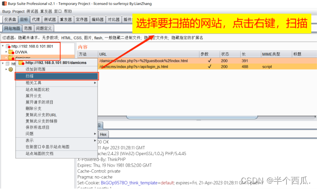Choose 保存所选项目 from context menu
The width and height of the screenshot is (317, 189).
(x=56, y=127)
